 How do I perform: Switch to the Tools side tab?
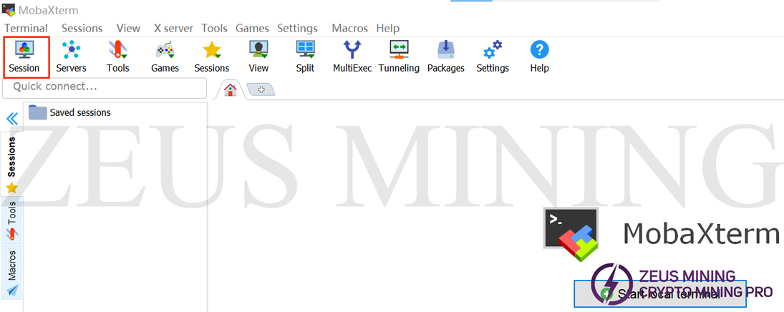point(11,220)
